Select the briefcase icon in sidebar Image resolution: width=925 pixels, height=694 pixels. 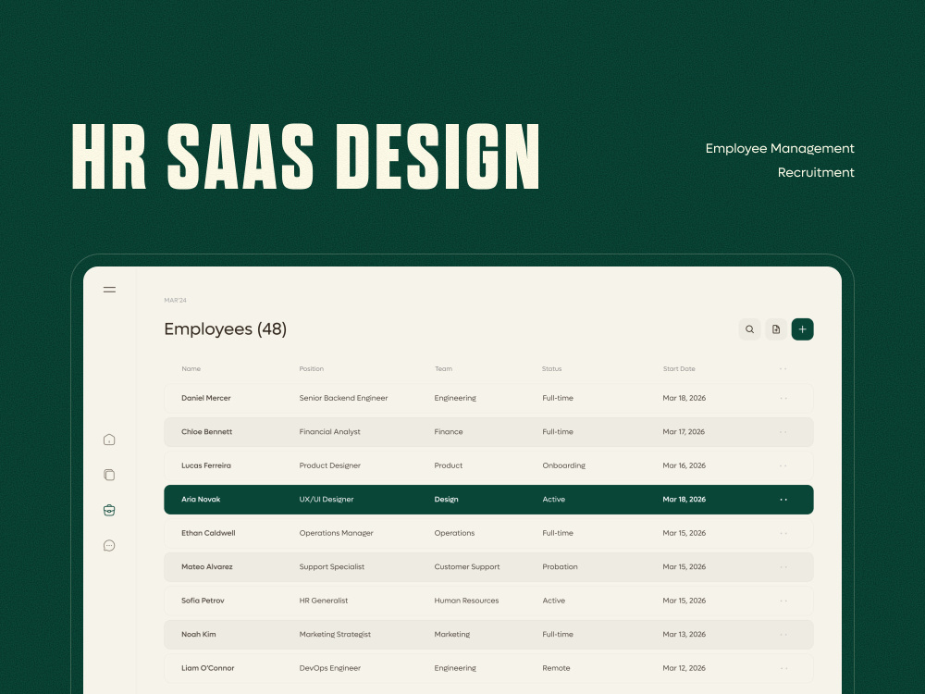coord(109,511)
